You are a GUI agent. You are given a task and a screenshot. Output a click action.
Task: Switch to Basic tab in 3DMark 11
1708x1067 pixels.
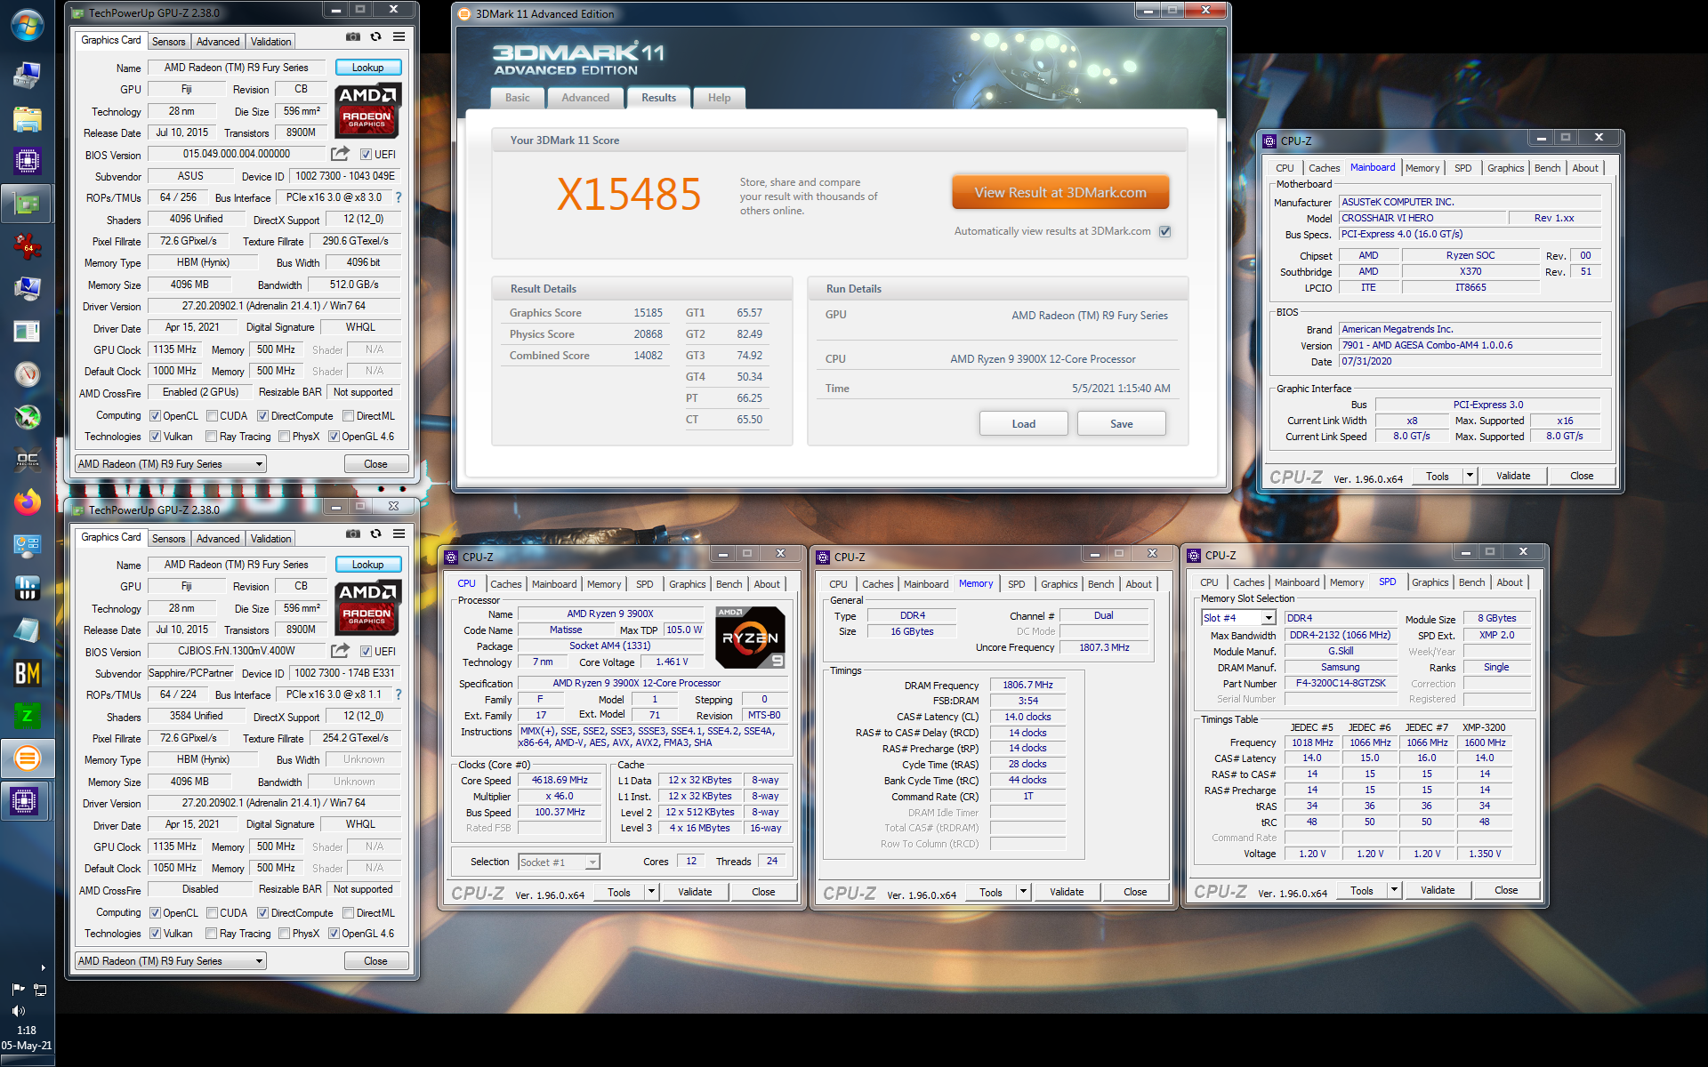coord(517,98)
